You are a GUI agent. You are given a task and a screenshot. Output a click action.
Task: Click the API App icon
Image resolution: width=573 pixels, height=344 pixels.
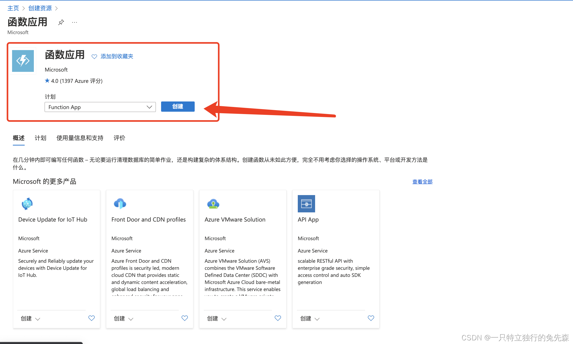coord(306,204)
